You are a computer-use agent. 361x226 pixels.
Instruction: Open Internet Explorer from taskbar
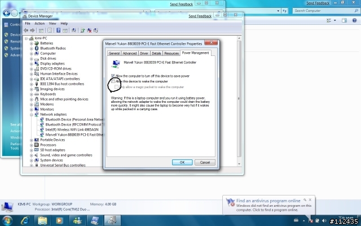point(25,221)
